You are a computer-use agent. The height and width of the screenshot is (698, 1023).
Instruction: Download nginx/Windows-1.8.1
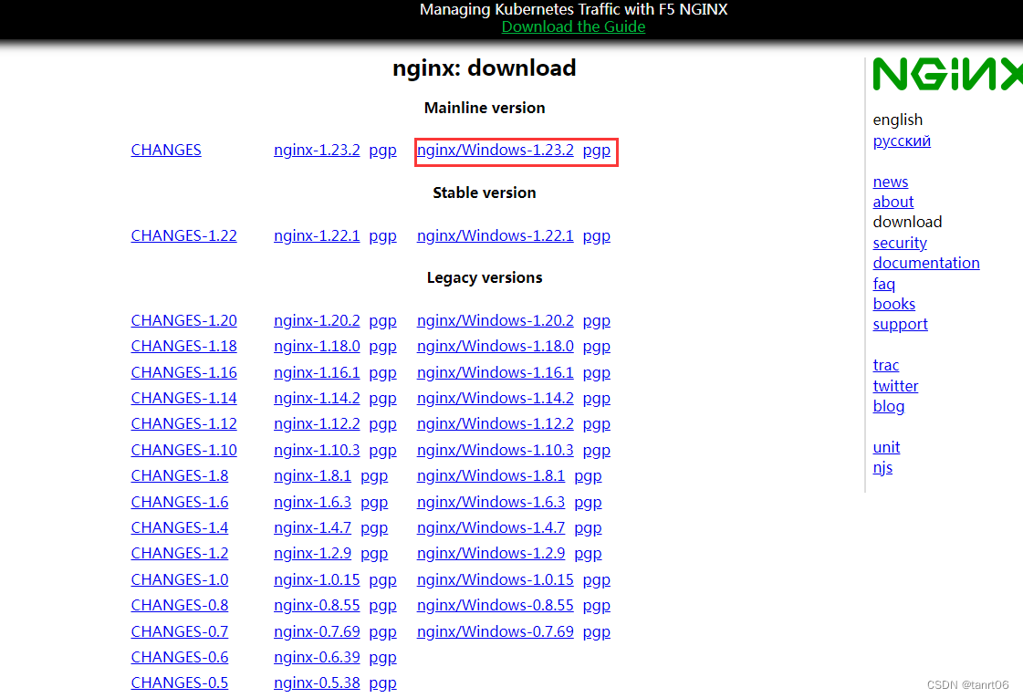491,475
